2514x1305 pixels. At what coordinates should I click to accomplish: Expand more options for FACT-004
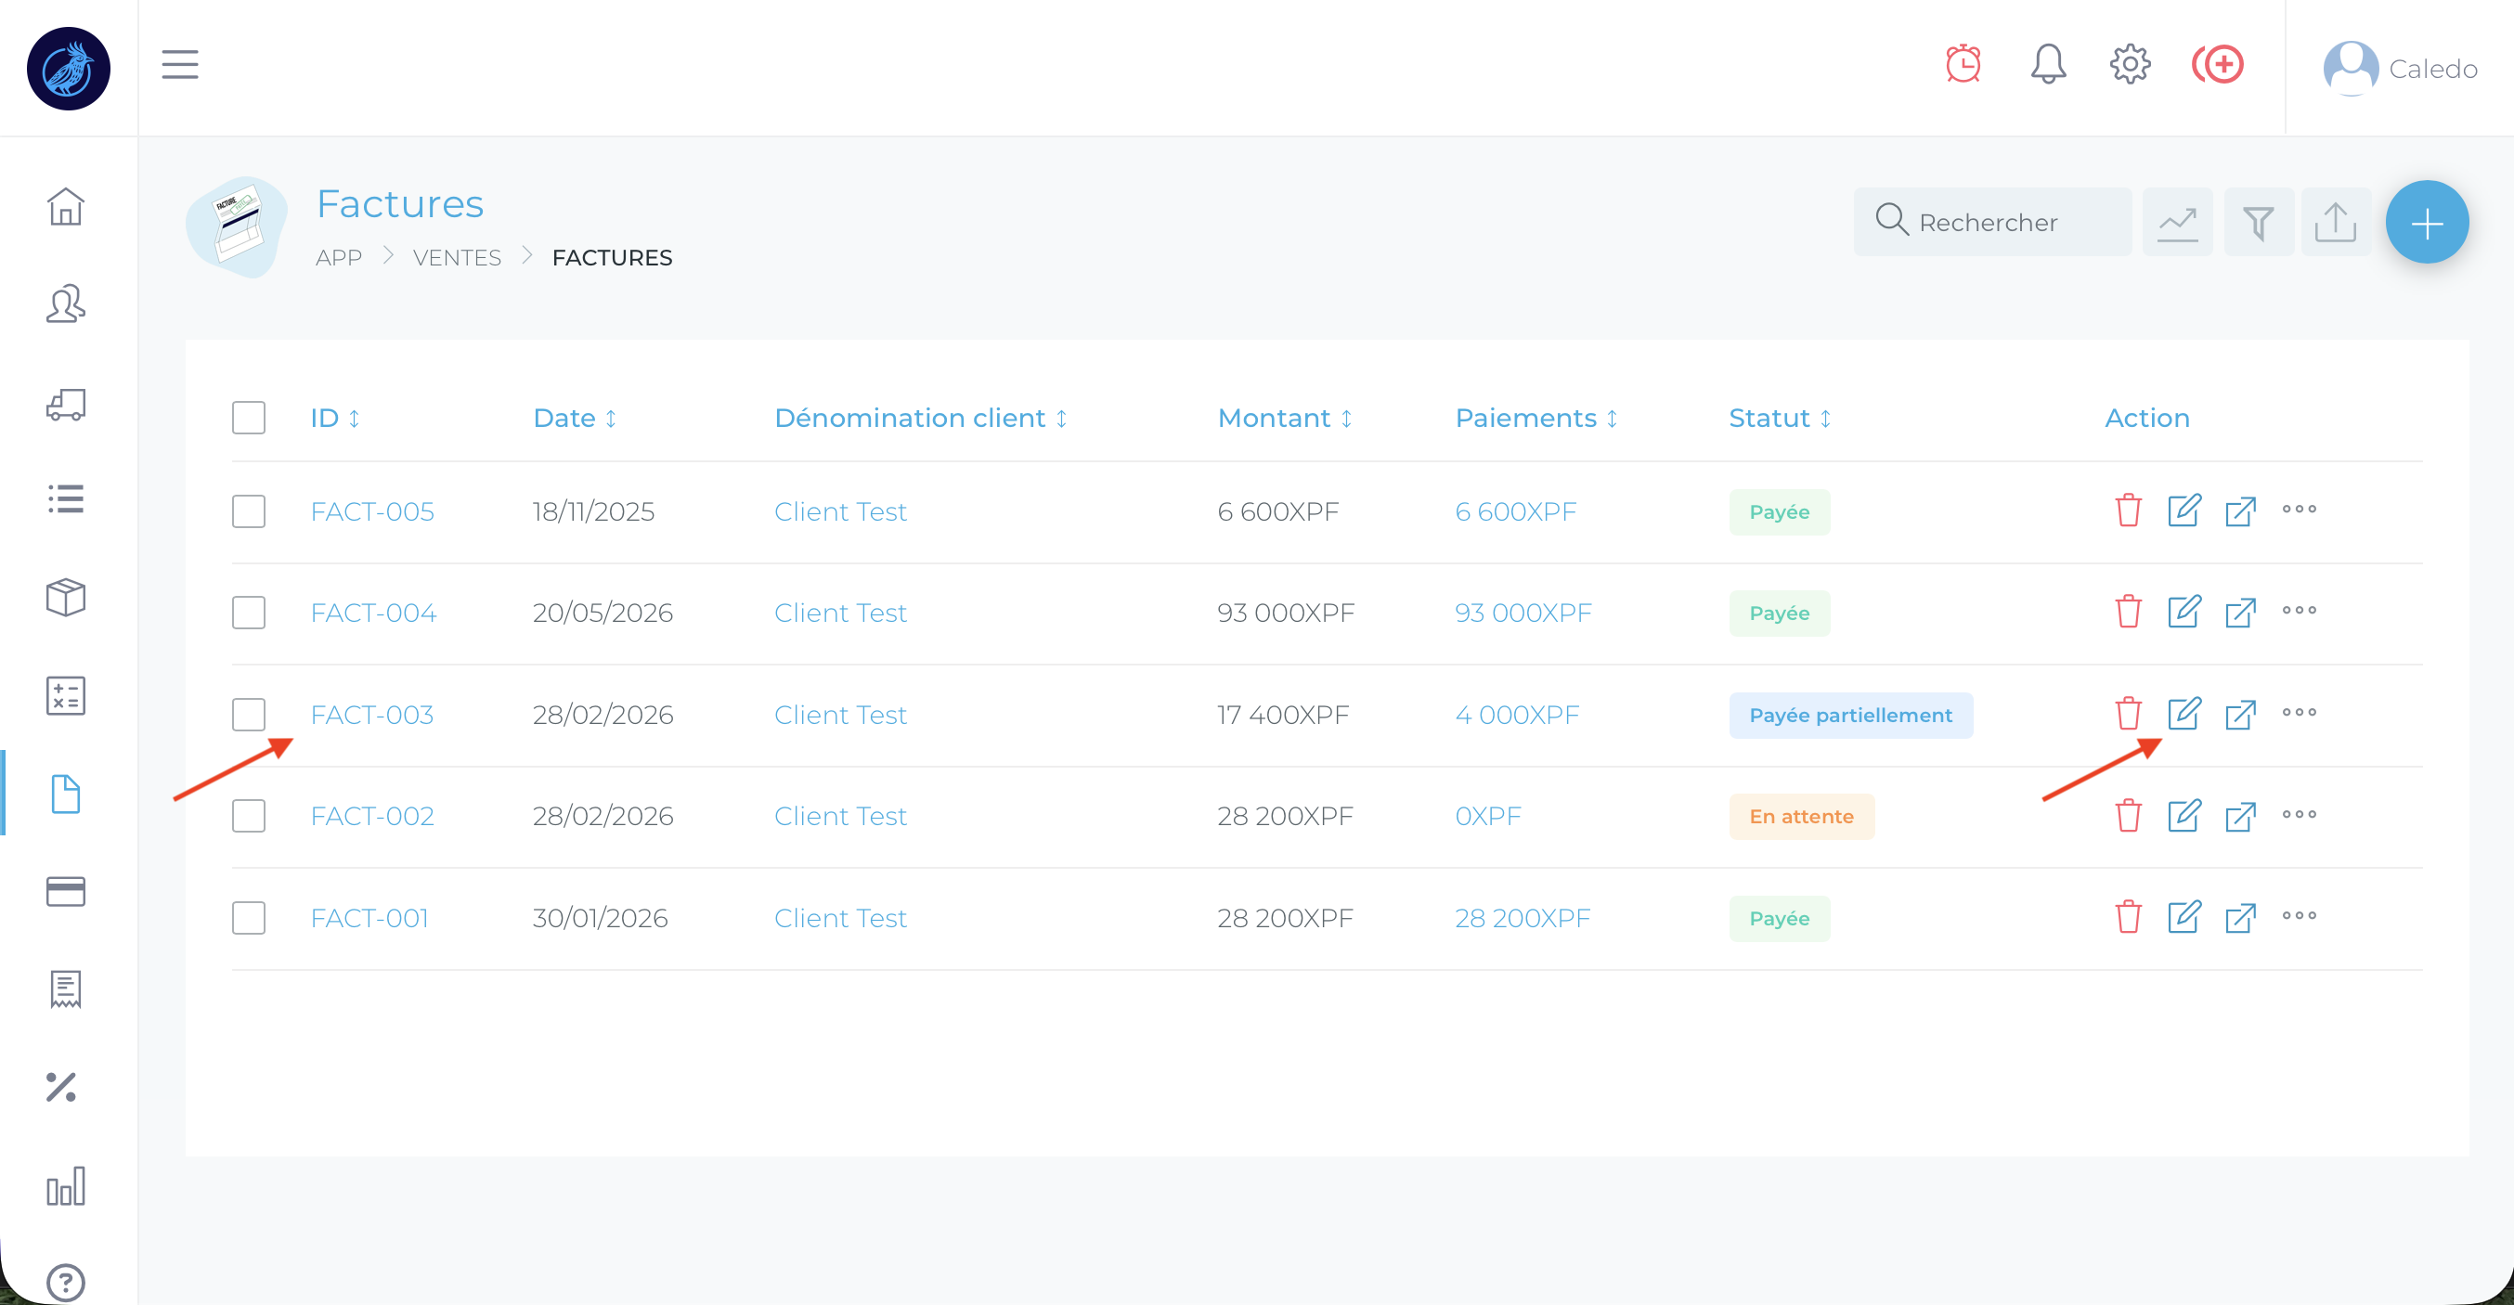click(2299, 611)
